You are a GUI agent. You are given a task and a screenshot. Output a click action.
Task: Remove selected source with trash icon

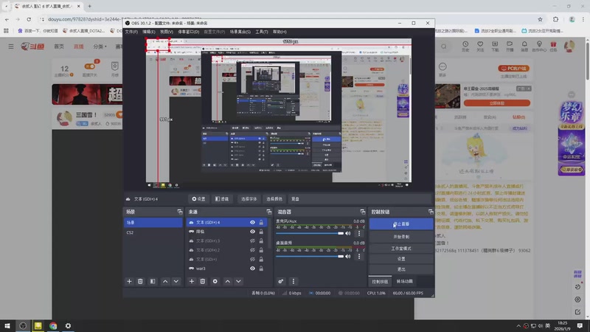[x=202, y=281]
